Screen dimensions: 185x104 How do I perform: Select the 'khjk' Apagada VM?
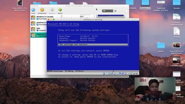pyautogui.click(x=39, y=29)
